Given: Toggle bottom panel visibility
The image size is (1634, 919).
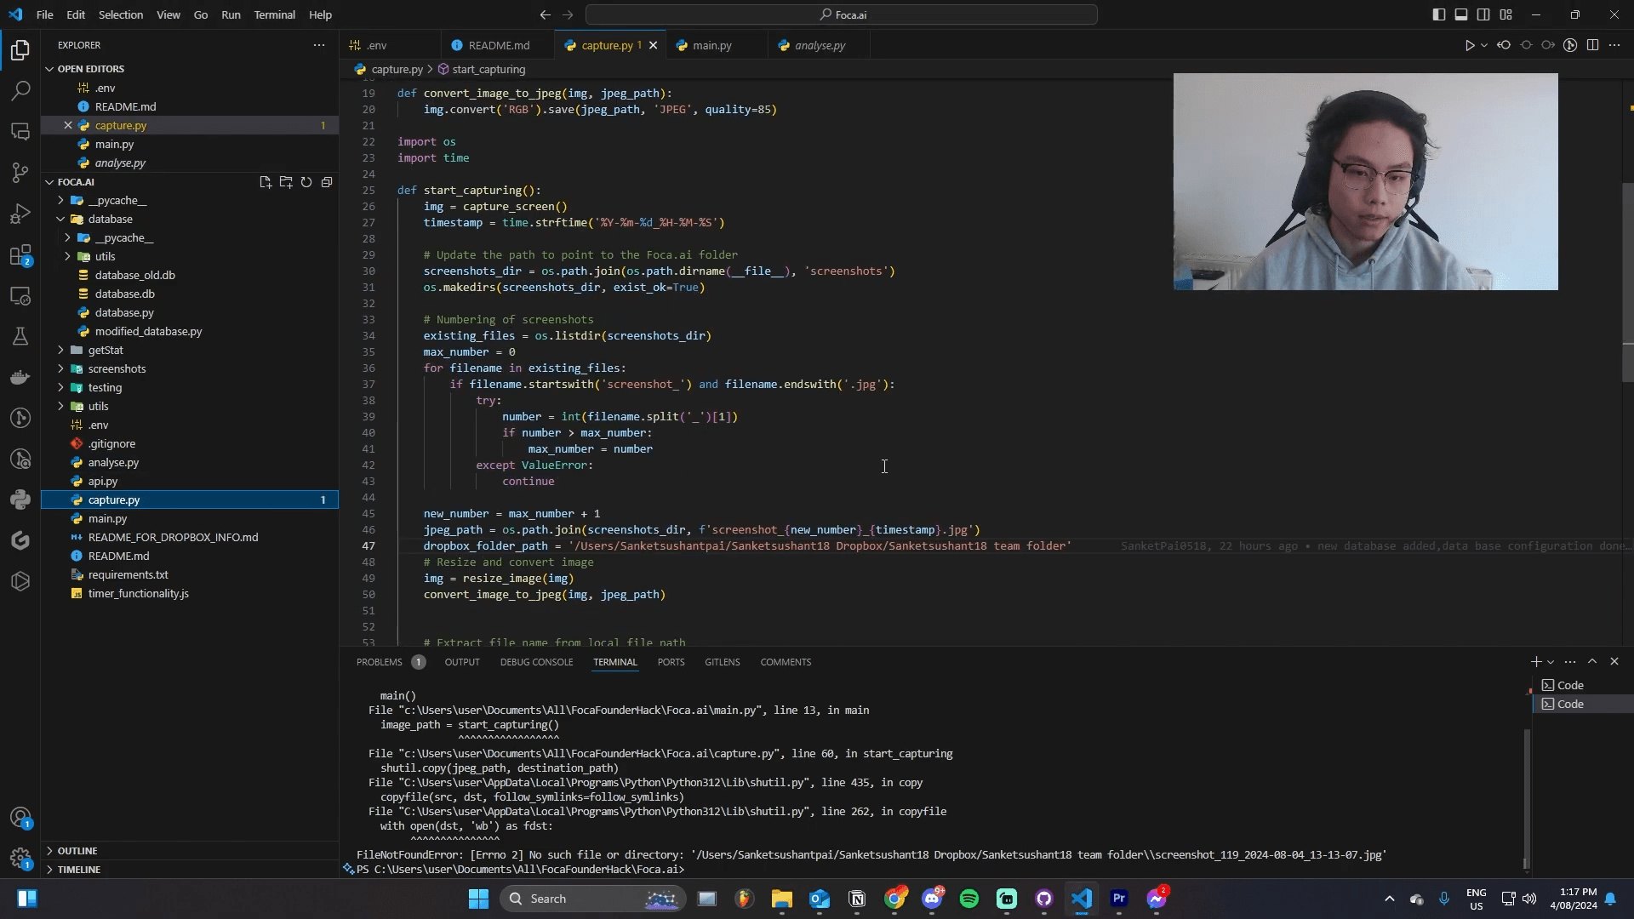Looking at the screenshot, I should coord(1460,14).
